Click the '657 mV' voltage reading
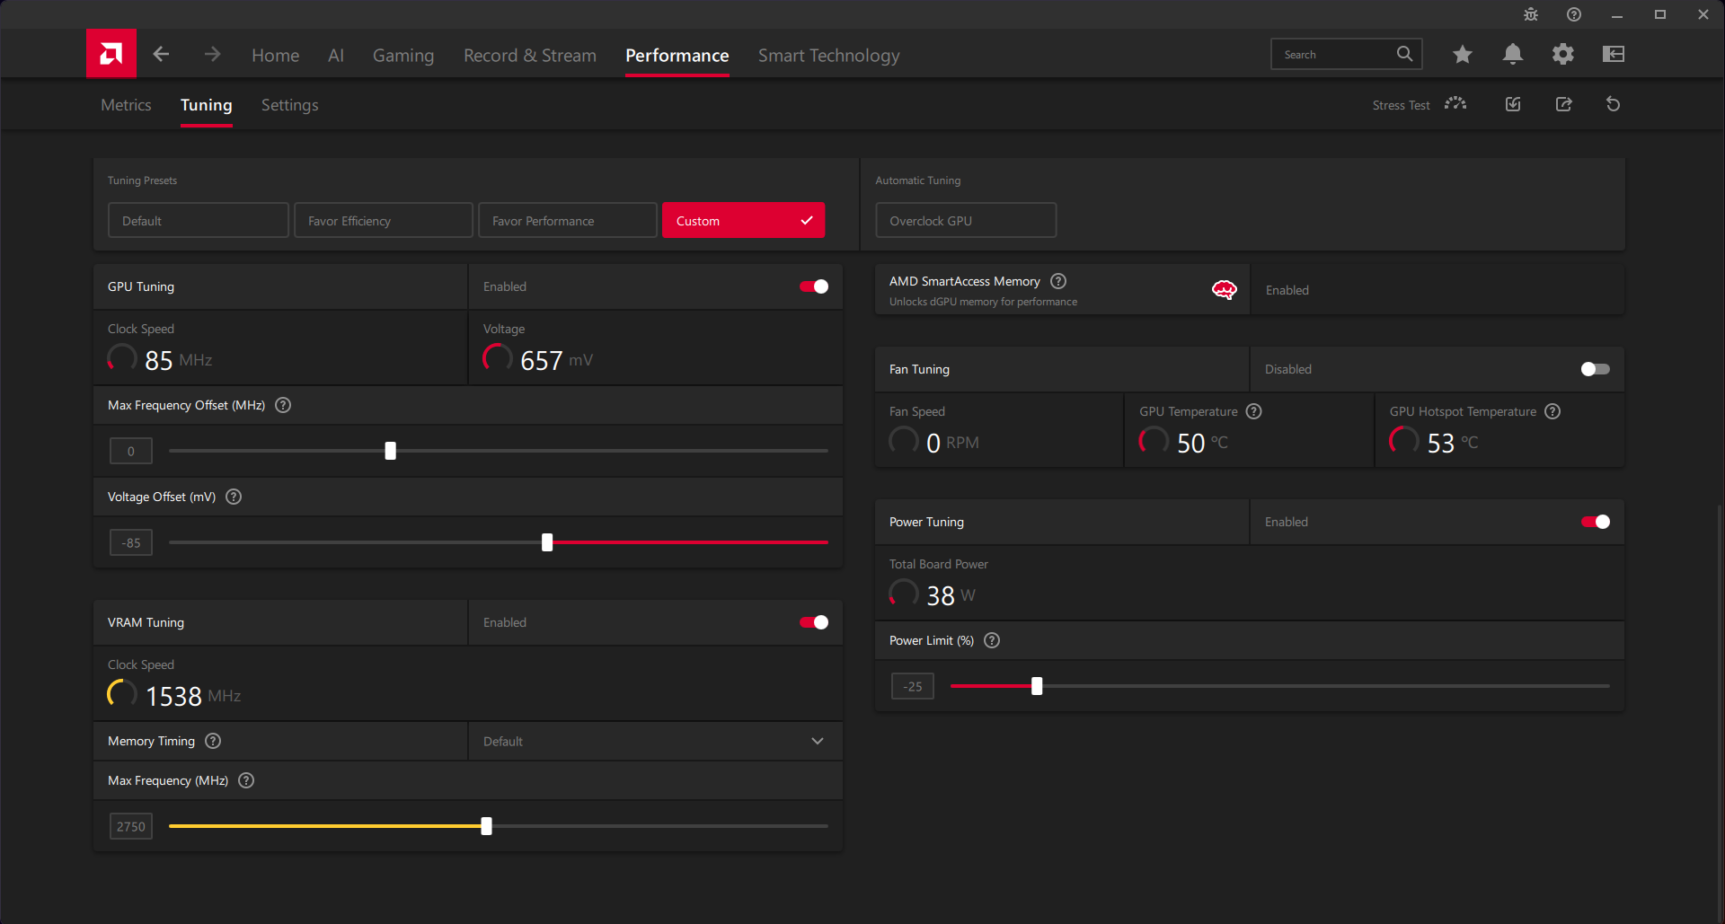 click(556, 360)
